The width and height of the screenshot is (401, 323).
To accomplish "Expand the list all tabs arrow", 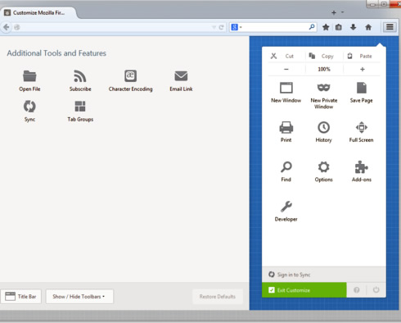I will pyautogui.click(x=343, y=12).
